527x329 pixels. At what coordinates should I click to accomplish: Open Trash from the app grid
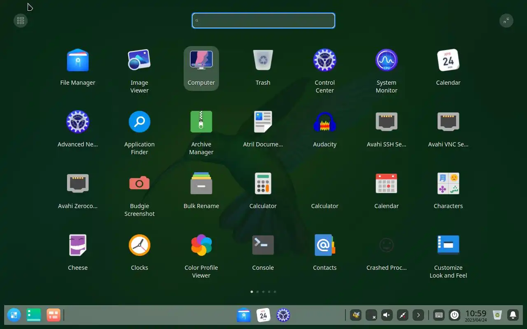(x=263, y=60)
